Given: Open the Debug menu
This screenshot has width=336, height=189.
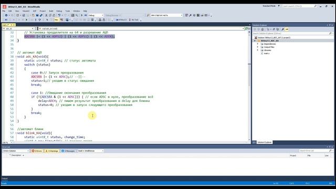Looking at the screenshot, I should point(59,11).
